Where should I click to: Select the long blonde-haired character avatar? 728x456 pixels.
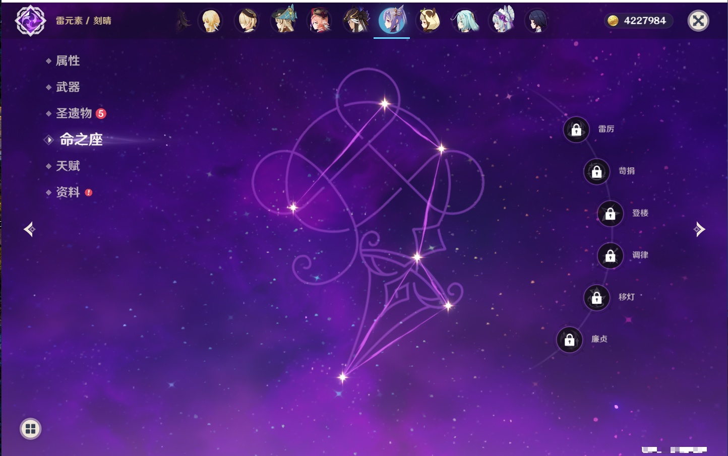pyautogui.click(x=210, y=21)
